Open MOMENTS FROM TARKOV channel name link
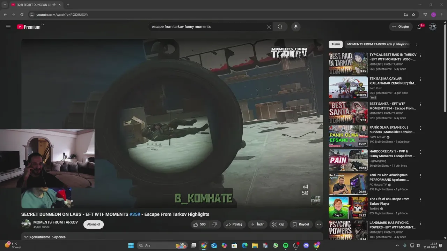Viewport: 447px width, 251px height. [x=56, y=222]
